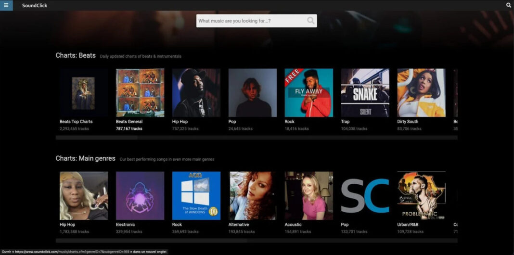The image size is (514, 255).
Task: Click the '109,728 tracks' text
Action: (x=411, y=232)
